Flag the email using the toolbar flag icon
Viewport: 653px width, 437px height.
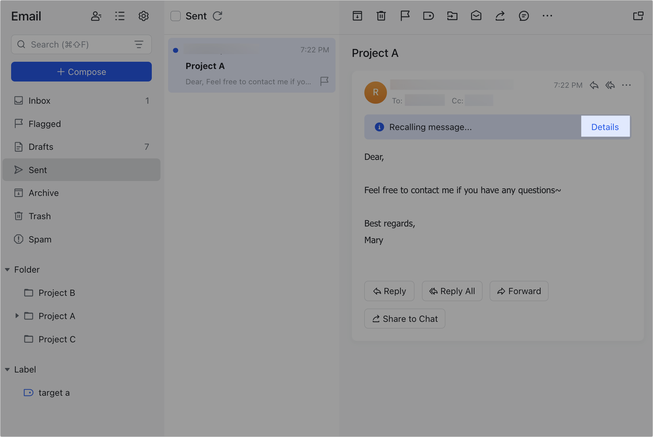coord(405,16)
